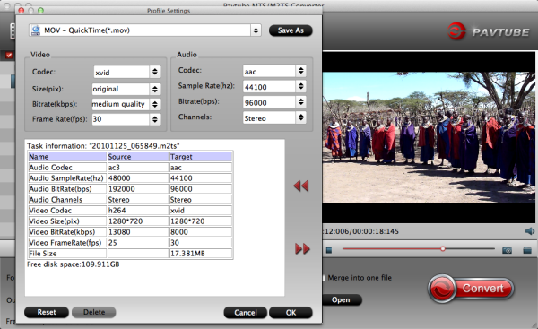The height and width of the screenshot is (329, 538).
Task: Click the source codec h264 cell
Action: coord(138,211)
